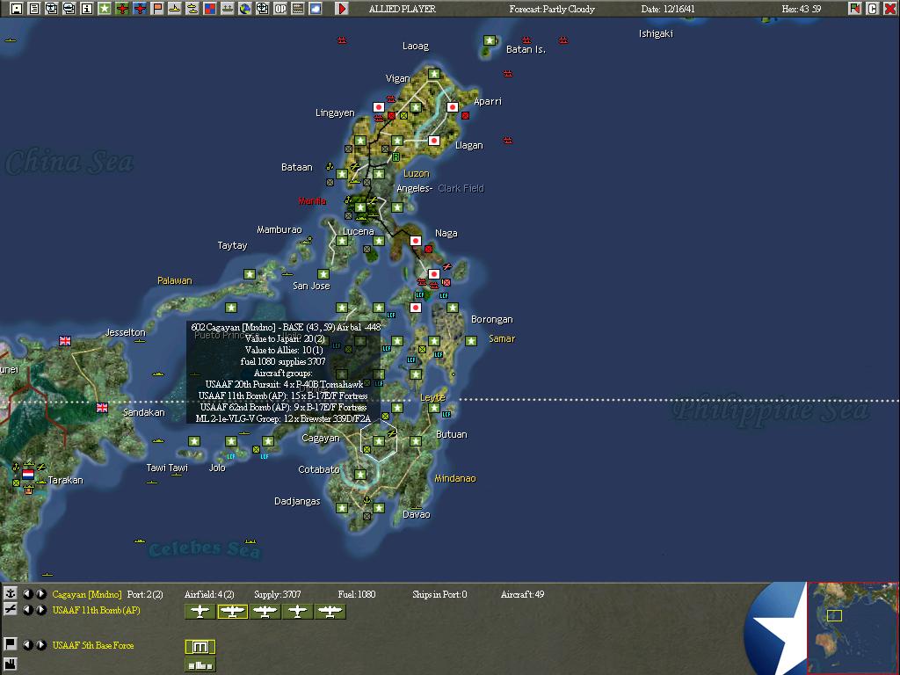Click the double yellow ships toolbar icon

click(x=192, y=9)
